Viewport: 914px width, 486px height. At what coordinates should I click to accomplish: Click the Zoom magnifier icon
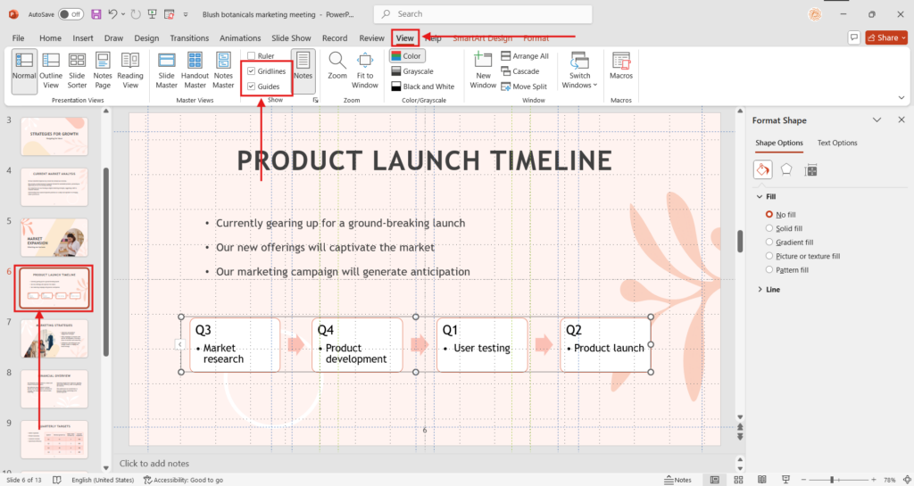(x=337, y=61)
